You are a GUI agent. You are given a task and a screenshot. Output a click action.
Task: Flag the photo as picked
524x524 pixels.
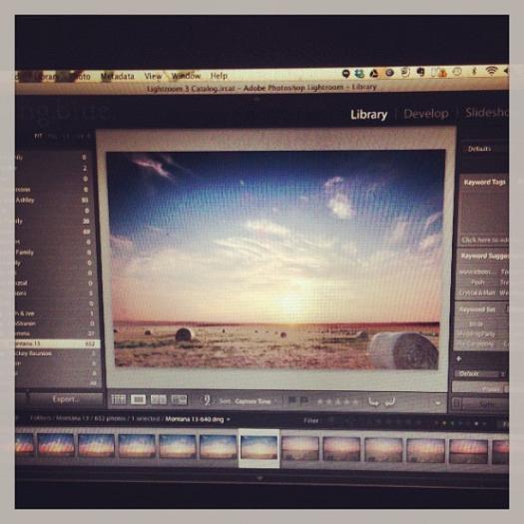[291, 400]
